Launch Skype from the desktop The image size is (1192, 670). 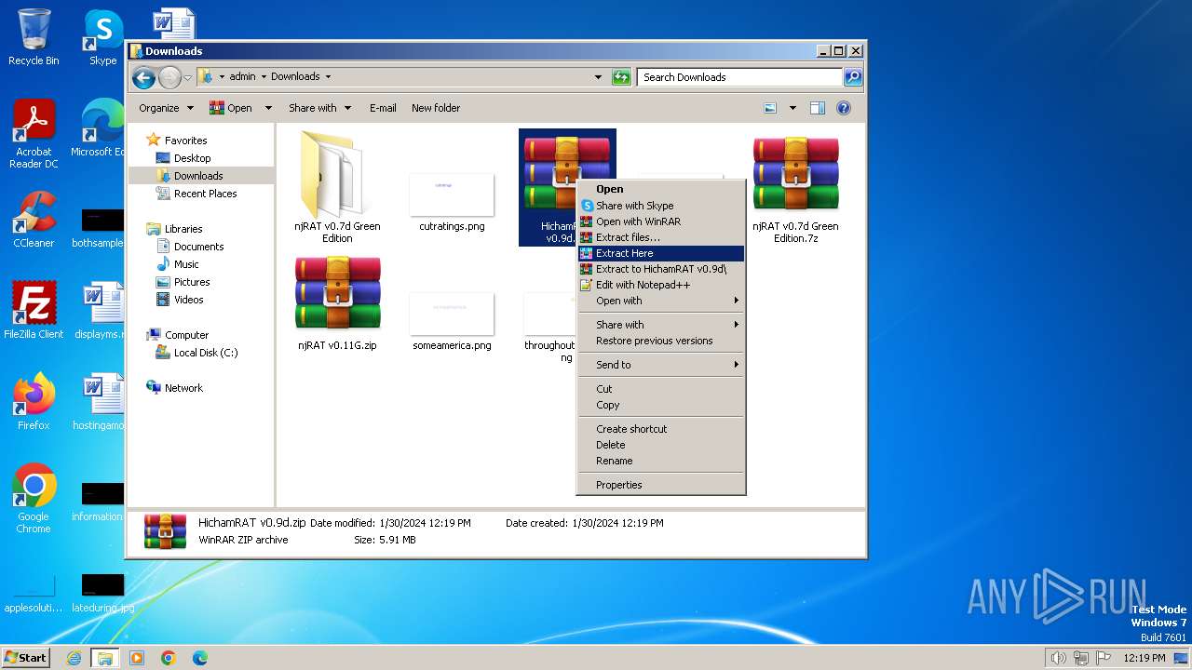click(x=102, y=37)
